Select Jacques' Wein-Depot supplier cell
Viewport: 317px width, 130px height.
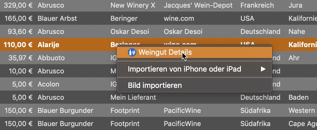pyautogui.click(x=198, y=5)
